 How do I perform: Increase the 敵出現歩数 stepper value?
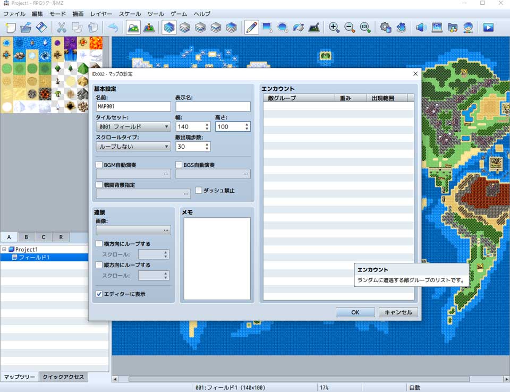tap(207, 144)
